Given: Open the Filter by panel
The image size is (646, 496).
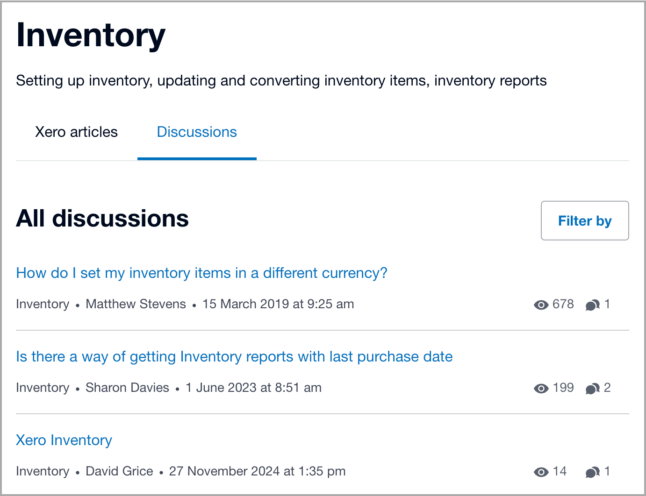Looking at the screenshot, I should pos(585,220).
